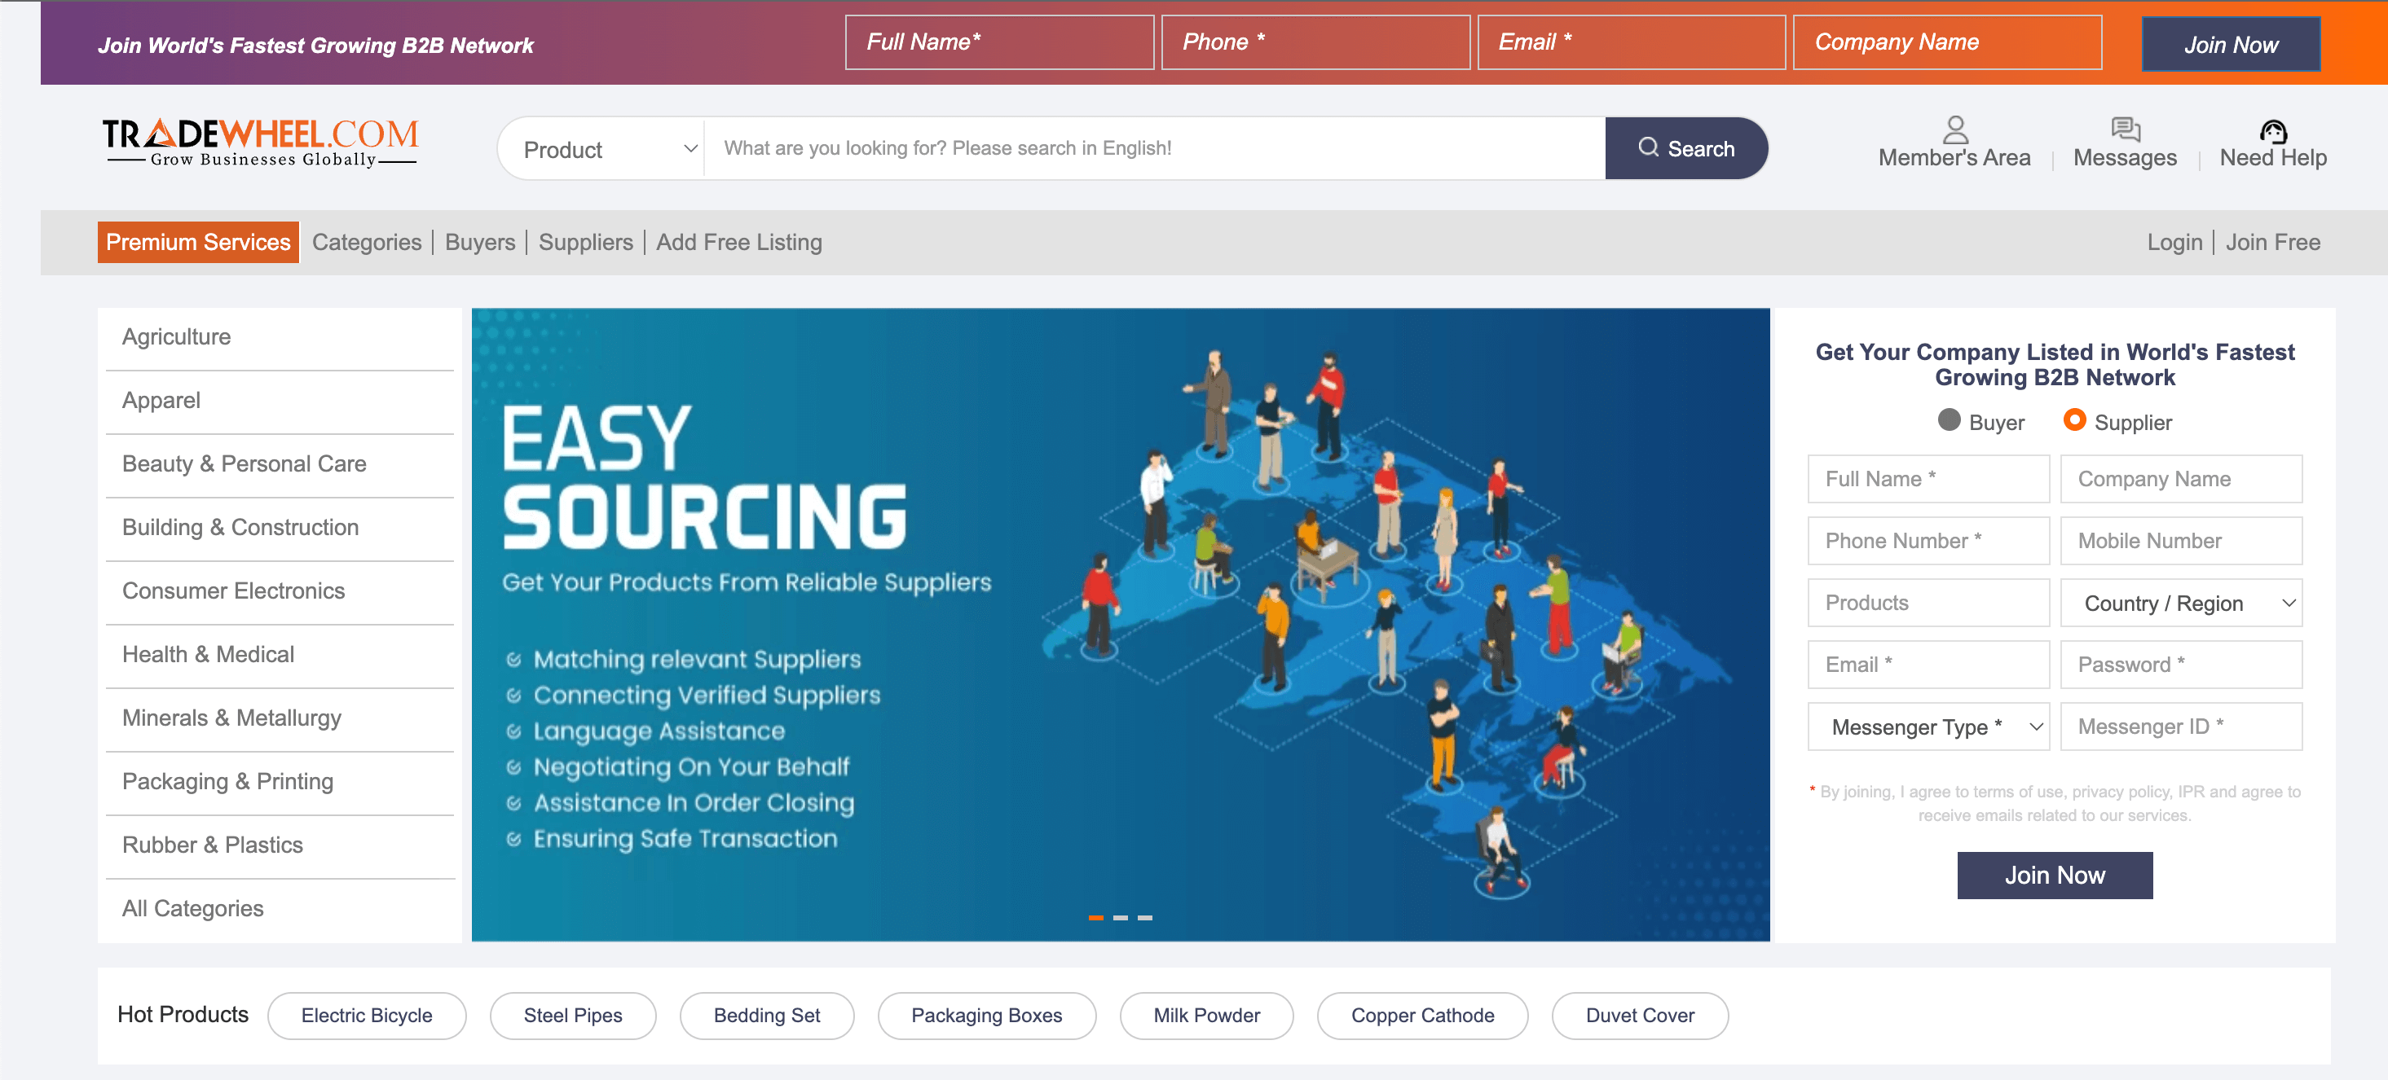Select the Buyer radio button option

1948,421
